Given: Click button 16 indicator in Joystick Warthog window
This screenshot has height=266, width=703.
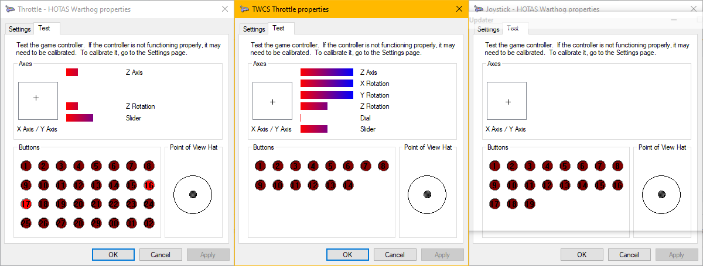Looking at the screenshot, I should click(617, 185).
